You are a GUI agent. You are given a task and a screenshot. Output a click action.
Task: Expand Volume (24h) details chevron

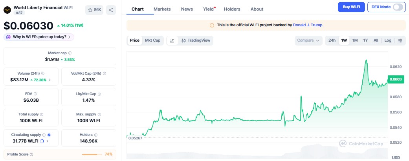pyautogui.click(x=50, y=80)
